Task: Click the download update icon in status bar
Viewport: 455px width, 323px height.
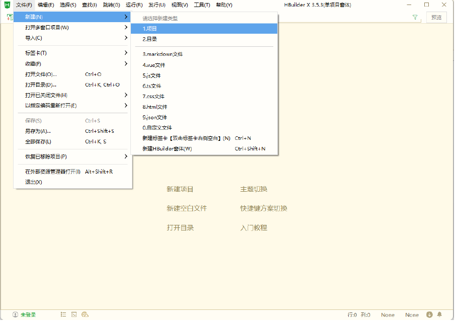Action: [x=429, y=314]
